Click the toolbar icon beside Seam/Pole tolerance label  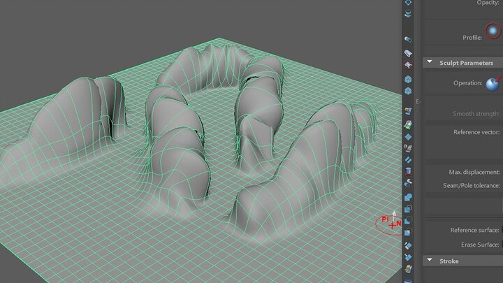pos(409,185)
